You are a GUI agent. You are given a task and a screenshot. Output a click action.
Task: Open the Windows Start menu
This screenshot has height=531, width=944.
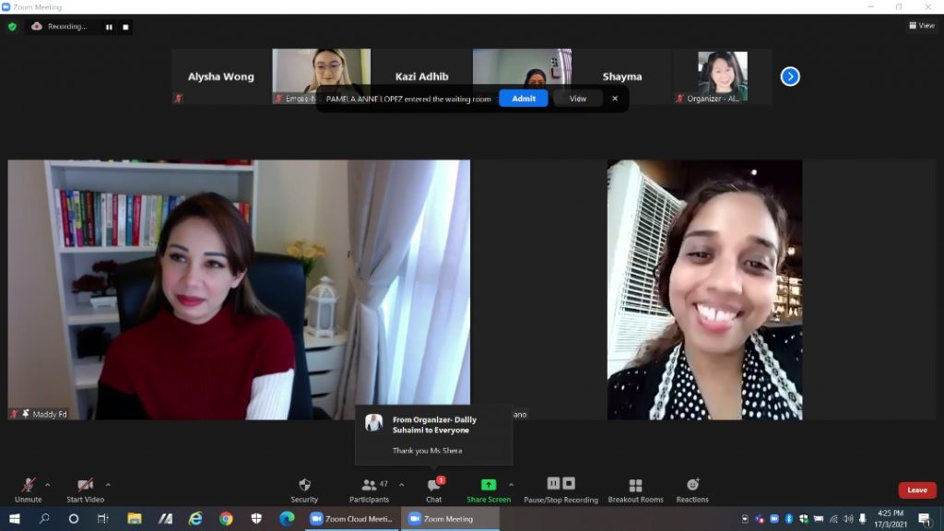pyautogui.click(x=15, y=518)
